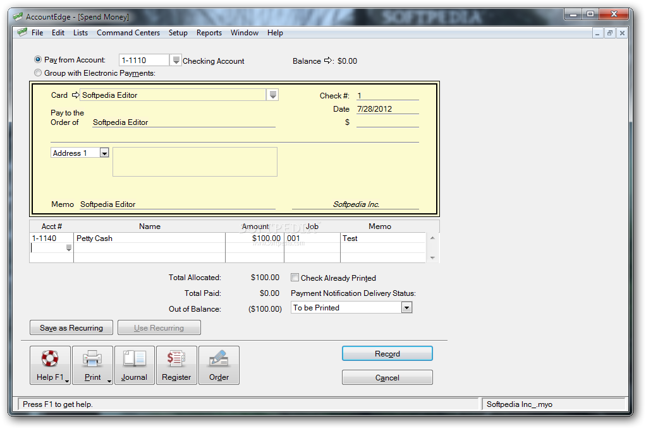The image size is (646, 429).
Task: Click the allocation list scroll up arrow
Action: click(432, 238)
